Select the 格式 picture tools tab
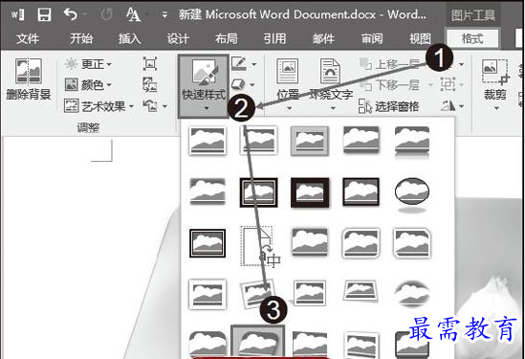This screenshot has height=359, width=525. point(472,38)
